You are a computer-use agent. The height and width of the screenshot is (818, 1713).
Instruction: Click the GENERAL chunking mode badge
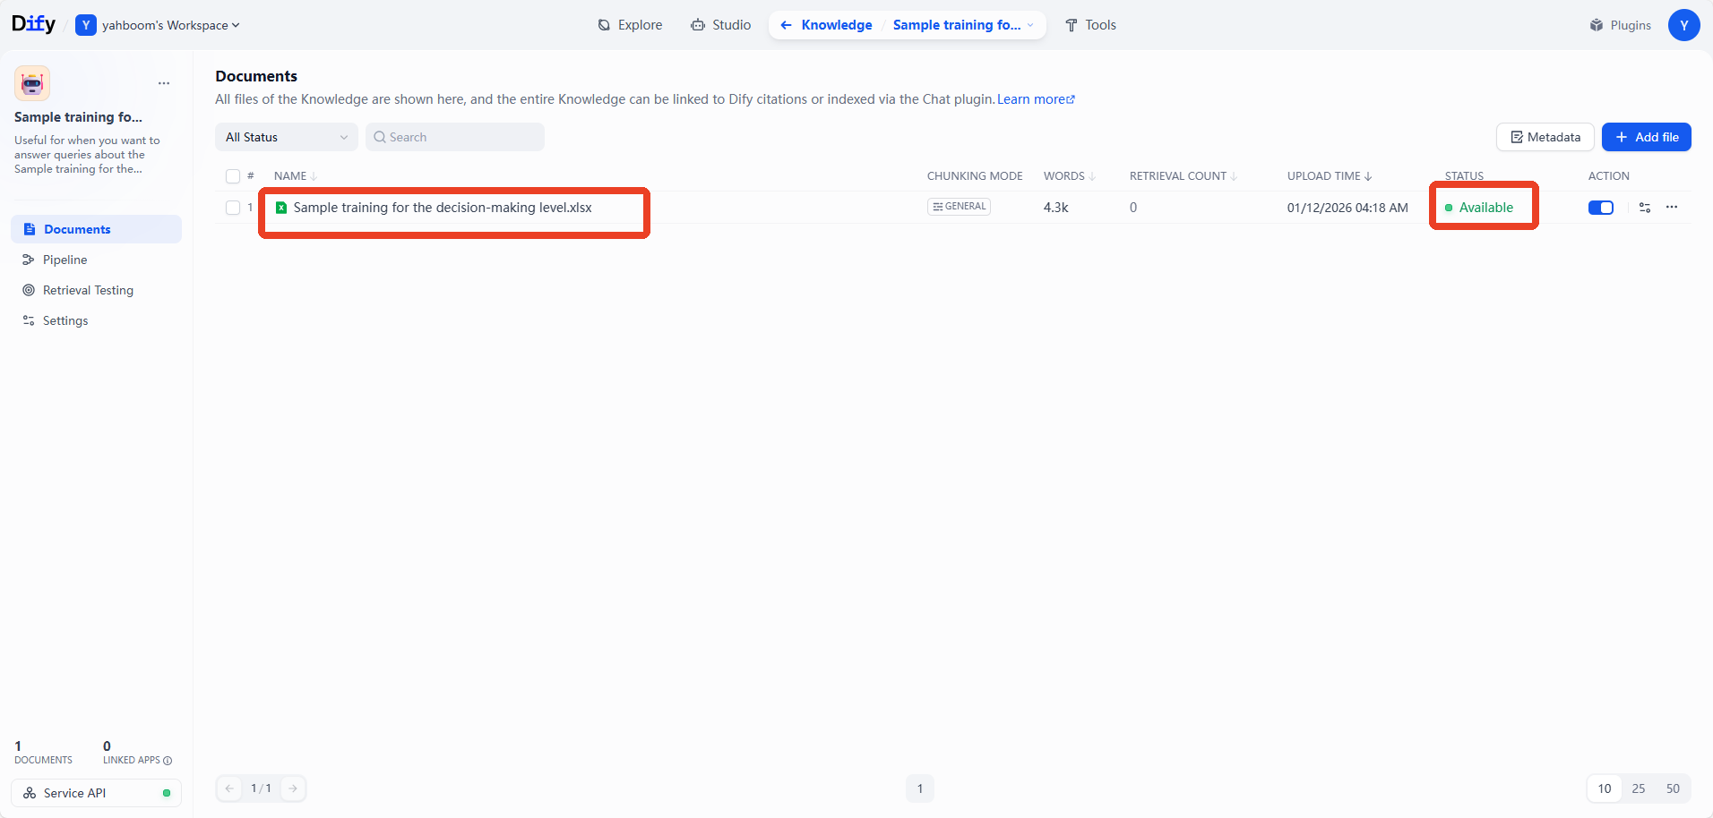(x=959, y=207)
